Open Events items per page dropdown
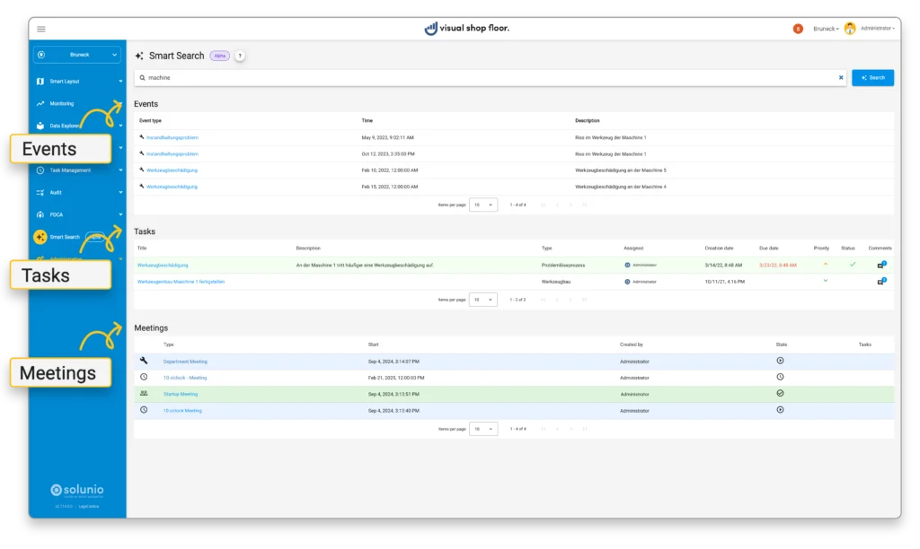Screen dimensions: 920x549 click(x=484, y=205)
